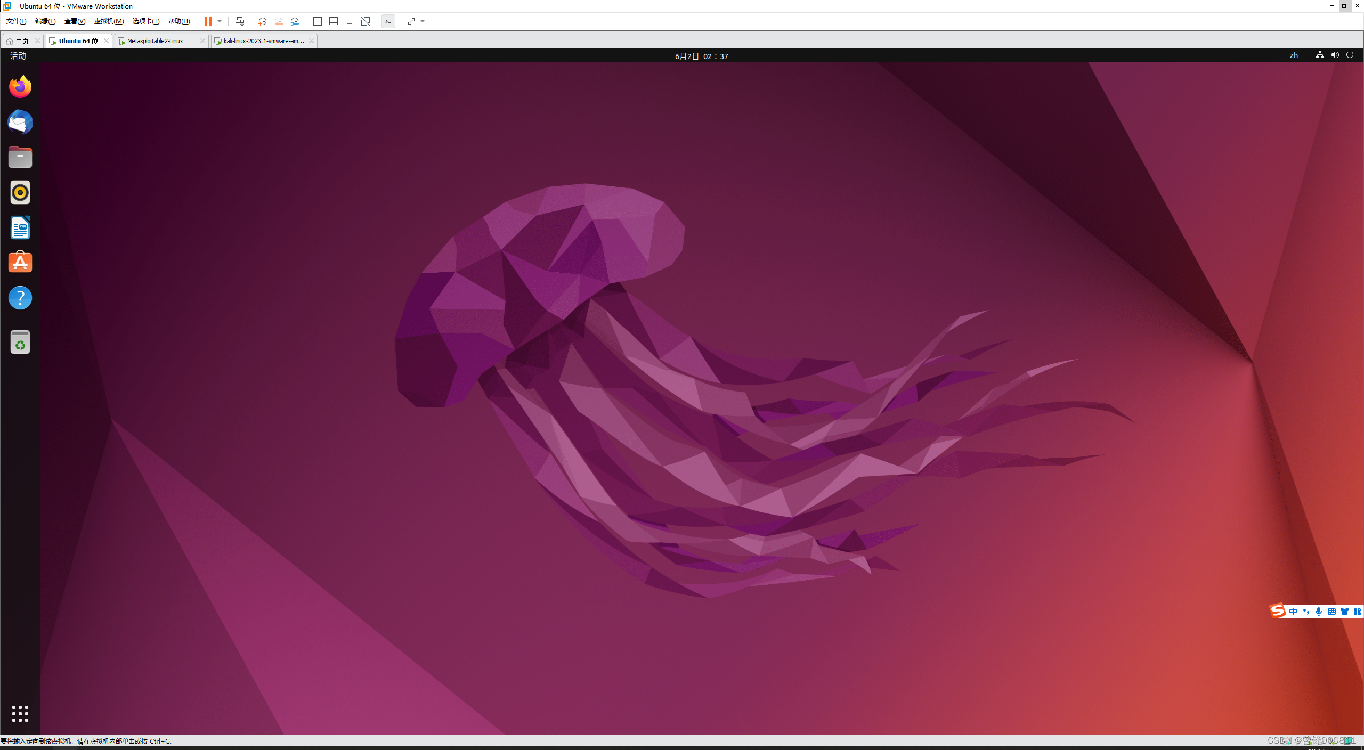The height and width of the screenshot is (750, 1364).
Task: Switch to the Metasploitable2-Linux tab
Action: click(155, 41)
